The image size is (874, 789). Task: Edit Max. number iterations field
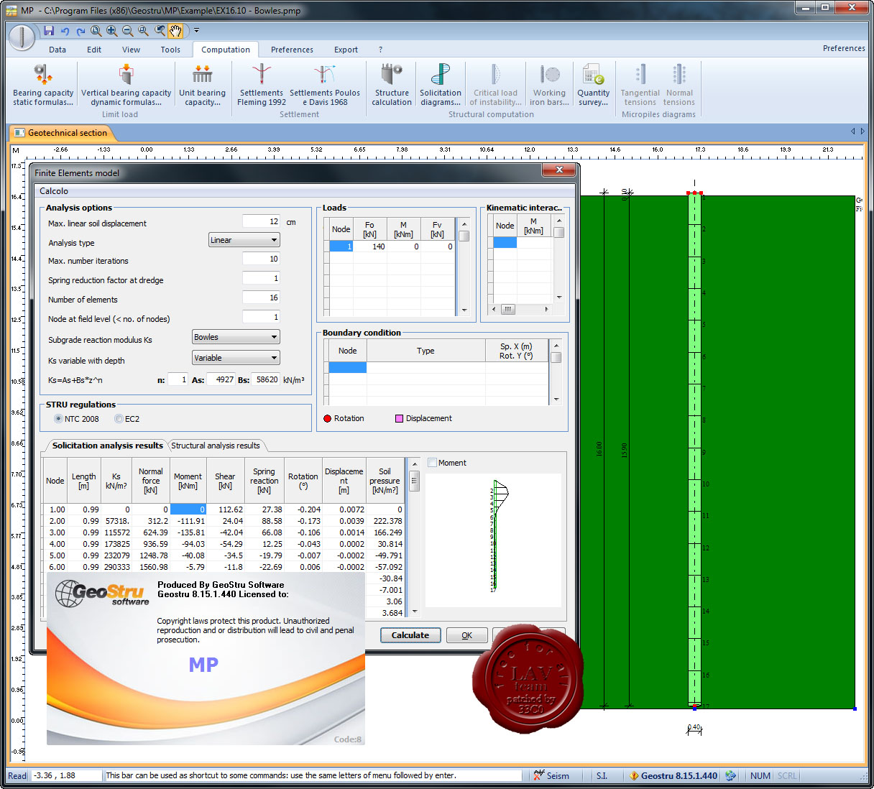(261, 259)
